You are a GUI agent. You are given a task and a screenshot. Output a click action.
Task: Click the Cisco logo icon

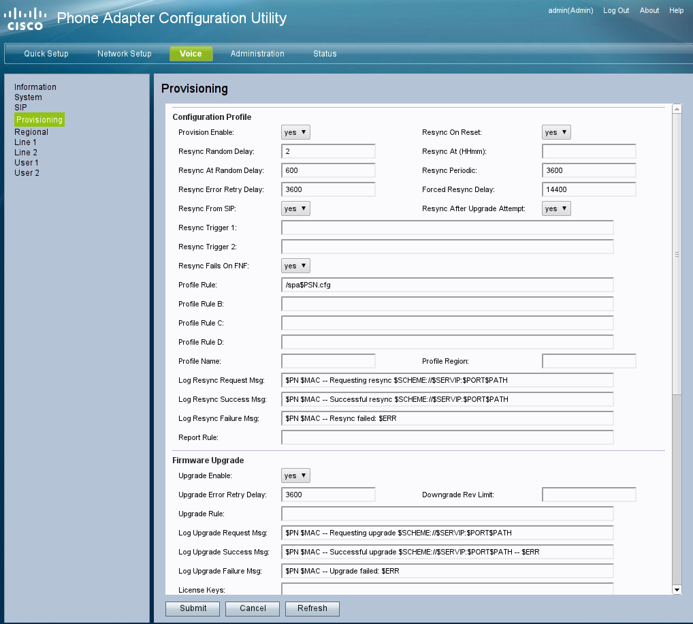25,18
